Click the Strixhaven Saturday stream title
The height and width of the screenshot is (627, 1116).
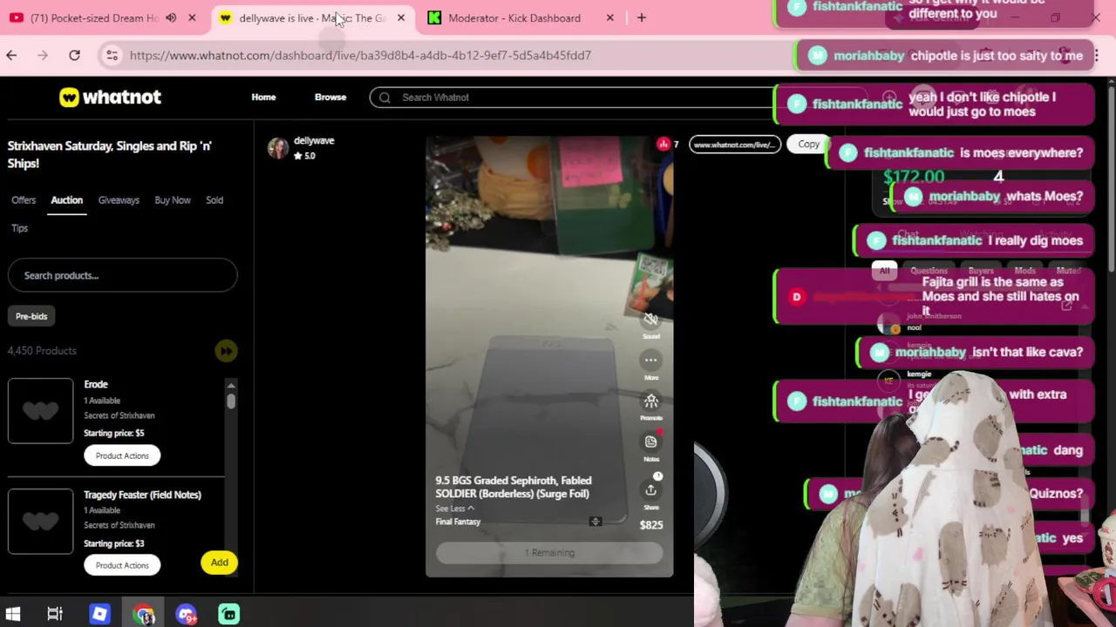click(110, 154)
